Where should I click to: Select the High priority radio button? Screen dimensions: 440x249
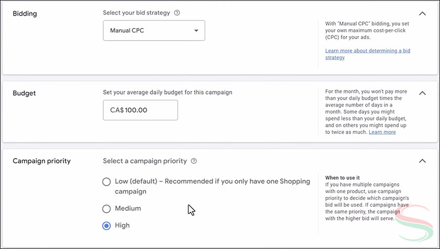(x=106, y=226)
